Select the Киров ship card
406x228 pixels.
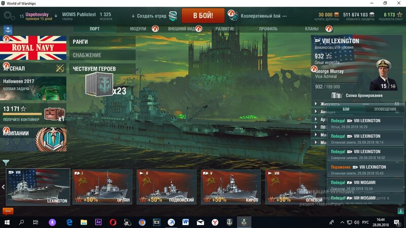point(231,187)
